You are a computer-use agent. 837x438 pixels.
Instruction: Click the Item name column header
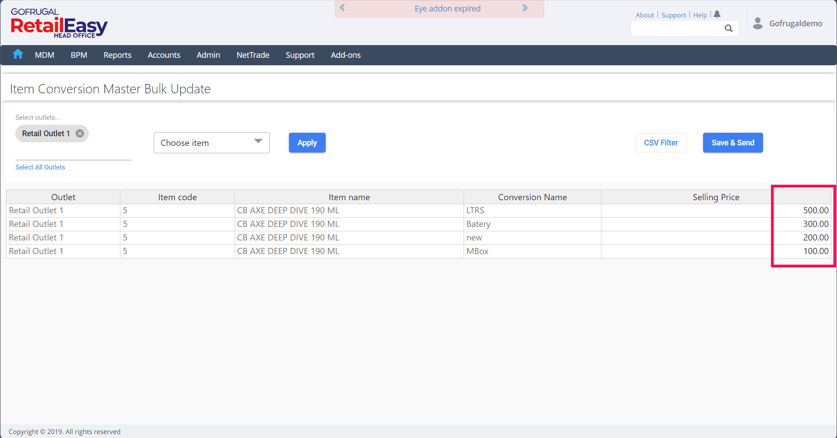click(349, 197)
